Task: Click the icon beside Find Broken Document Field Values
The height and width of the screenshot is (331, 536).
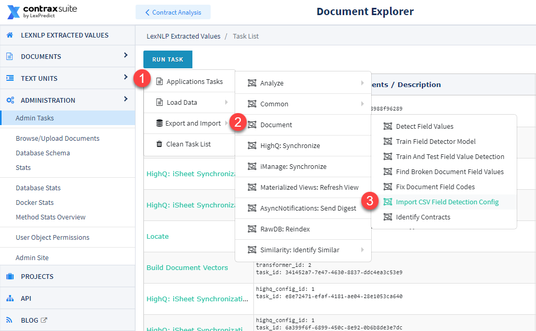Action: pyautogui.click(x=387, y=171)
